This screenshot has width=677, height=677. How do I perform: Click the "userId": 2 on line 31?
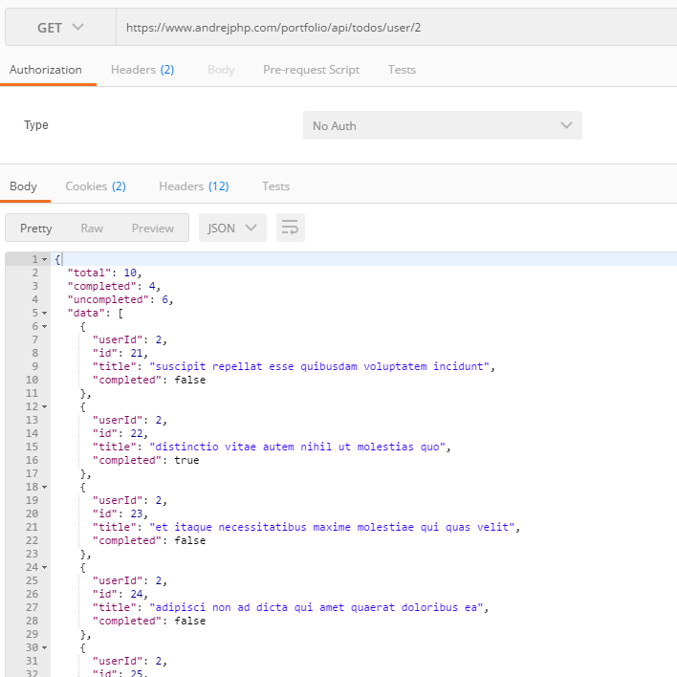click(x=130, y=661)
